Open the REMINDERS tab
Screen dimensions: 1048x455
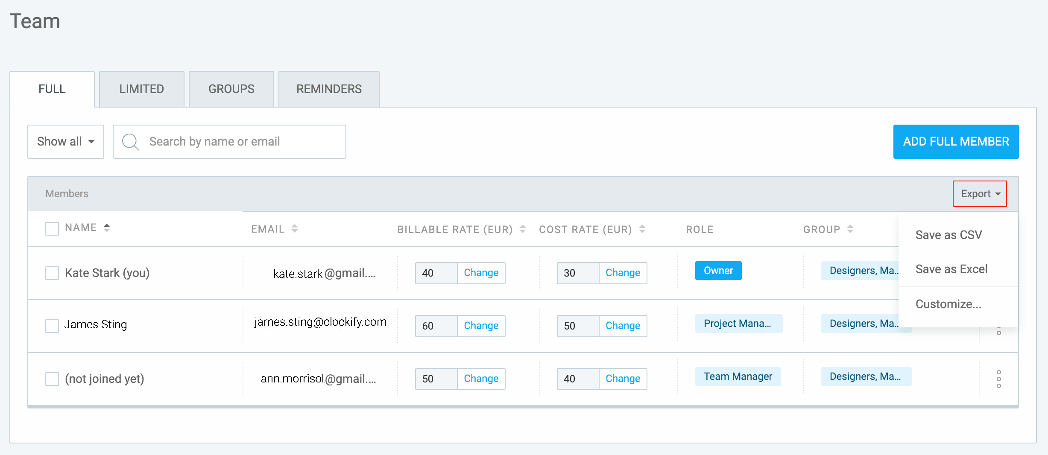click(x=328, y=89)
